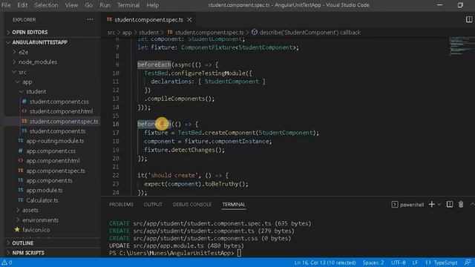Screen dimensions: 475x267
Task: Expand the OPEN EDITORS section
Action: (x=30, y=32)
